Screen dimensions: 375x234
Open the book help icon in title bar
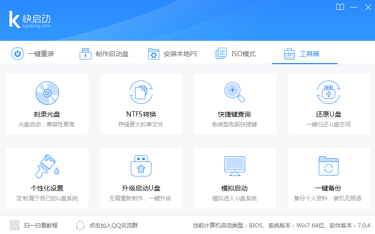(x=340, y=7)
